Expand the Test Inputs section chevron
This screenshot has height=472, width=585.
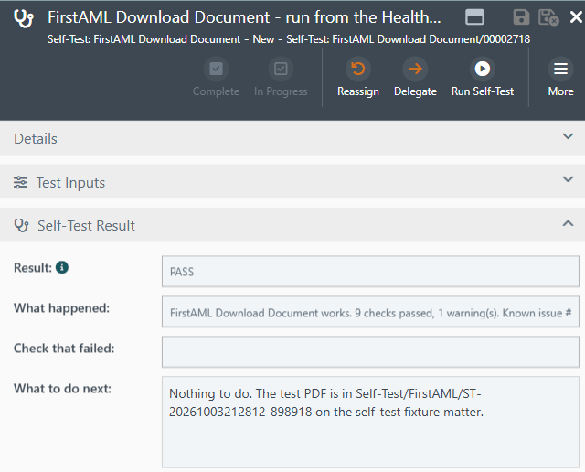(x=568, y=179)
